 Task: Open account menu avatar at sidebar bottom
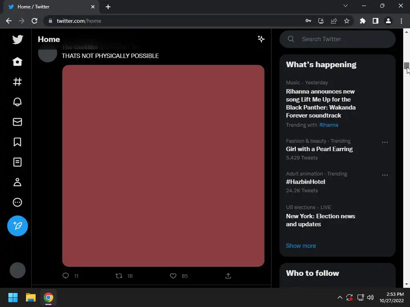click(x=18, y=270)
